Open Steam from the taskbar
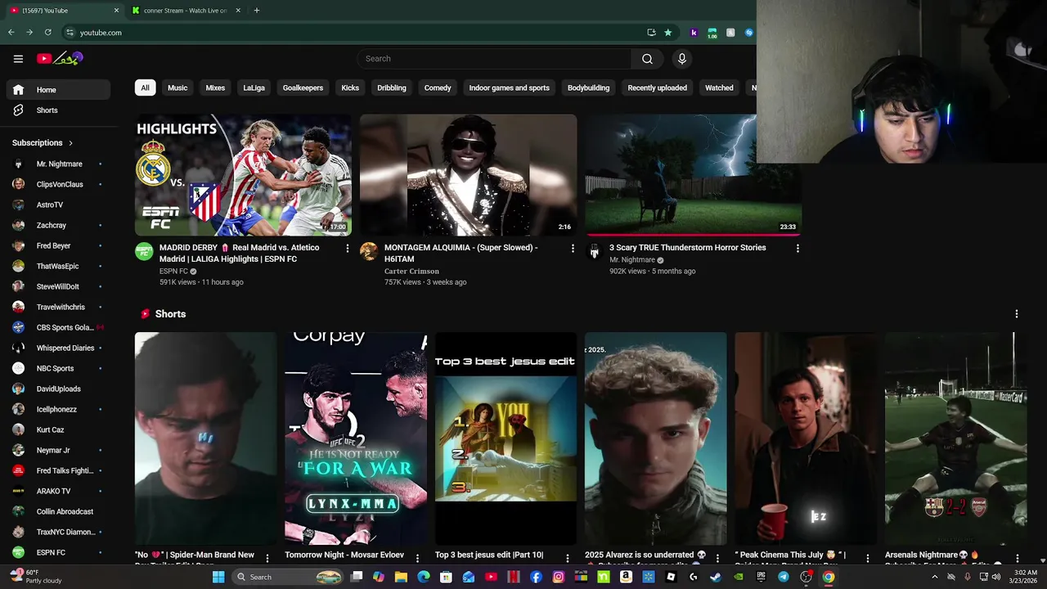Image resolution: width=1047 pixels, height=589 pixels. coord(716,577)
